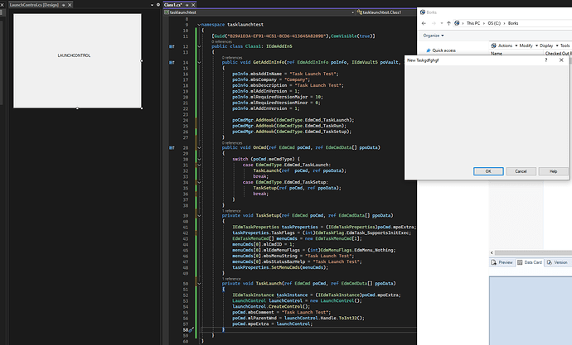Click the IEdmAddIn5 interface name in code

279,46
